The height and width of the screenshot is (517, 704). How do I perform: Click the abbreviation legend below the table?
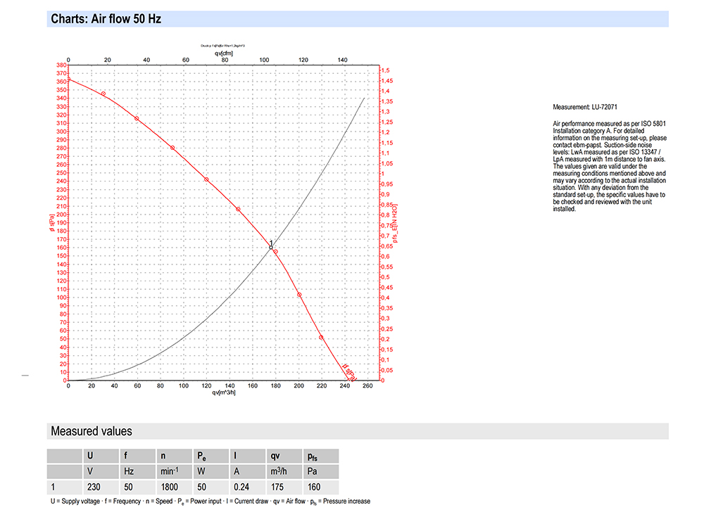[x=210, y=502]
